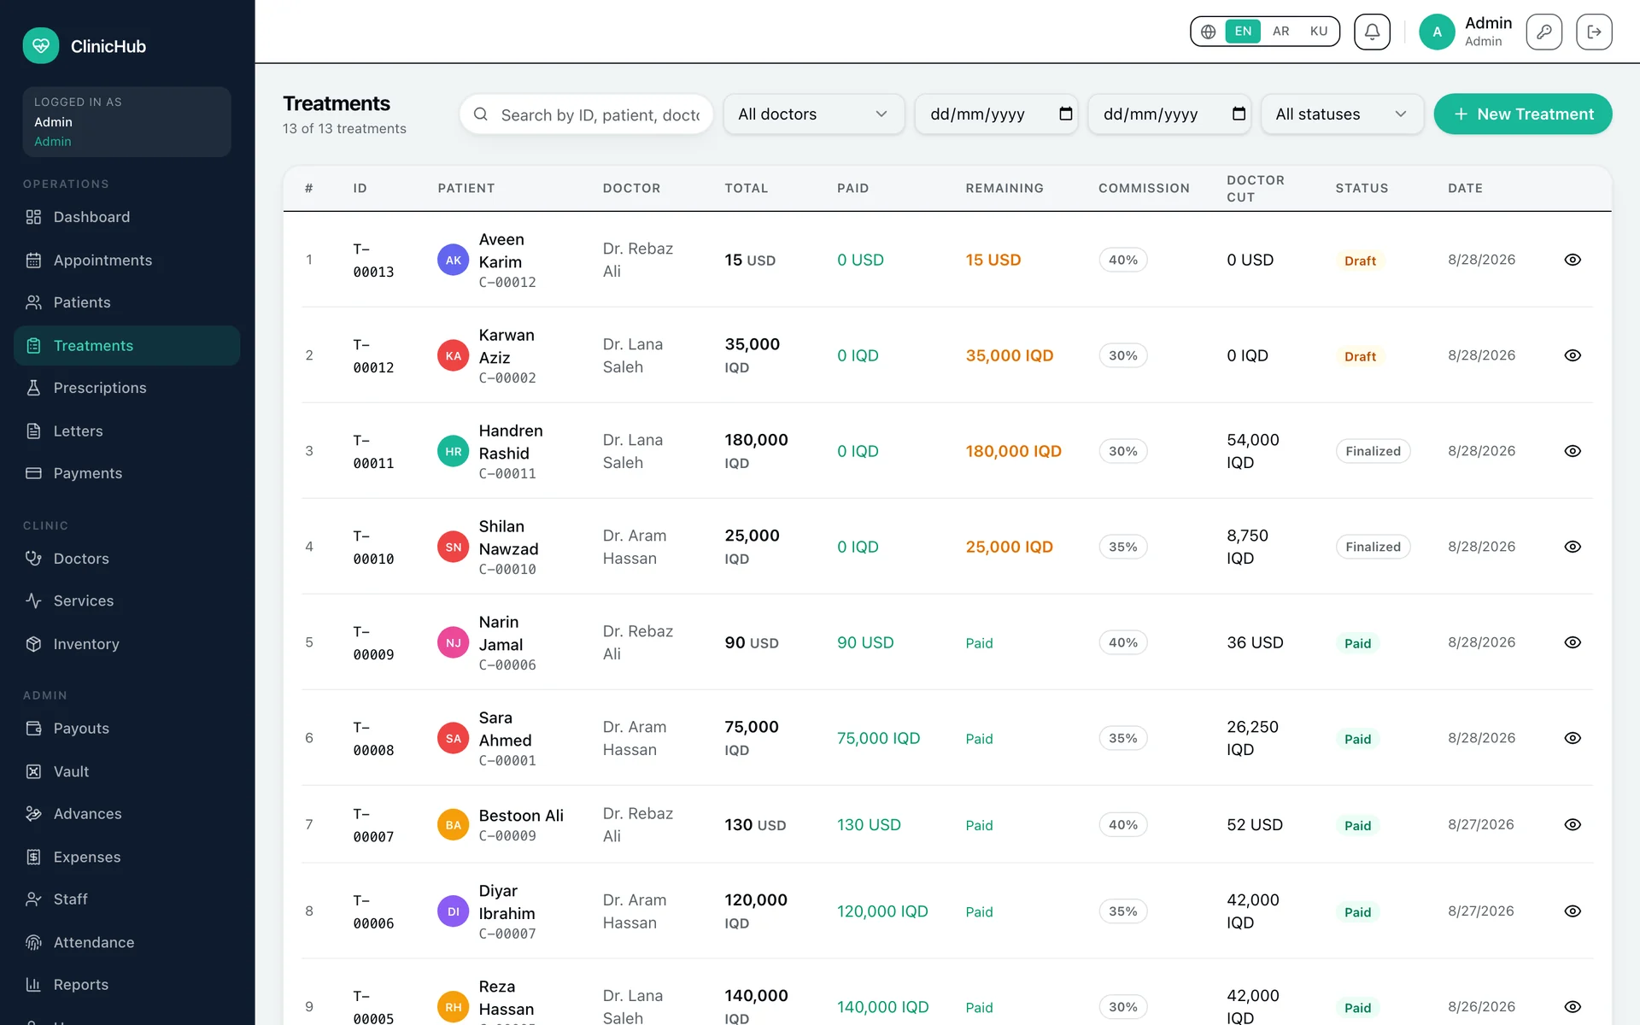The height and width of the screenshot is (1025, 1640).
Task: Click the globe language icon
Action: click(1208, 32)
